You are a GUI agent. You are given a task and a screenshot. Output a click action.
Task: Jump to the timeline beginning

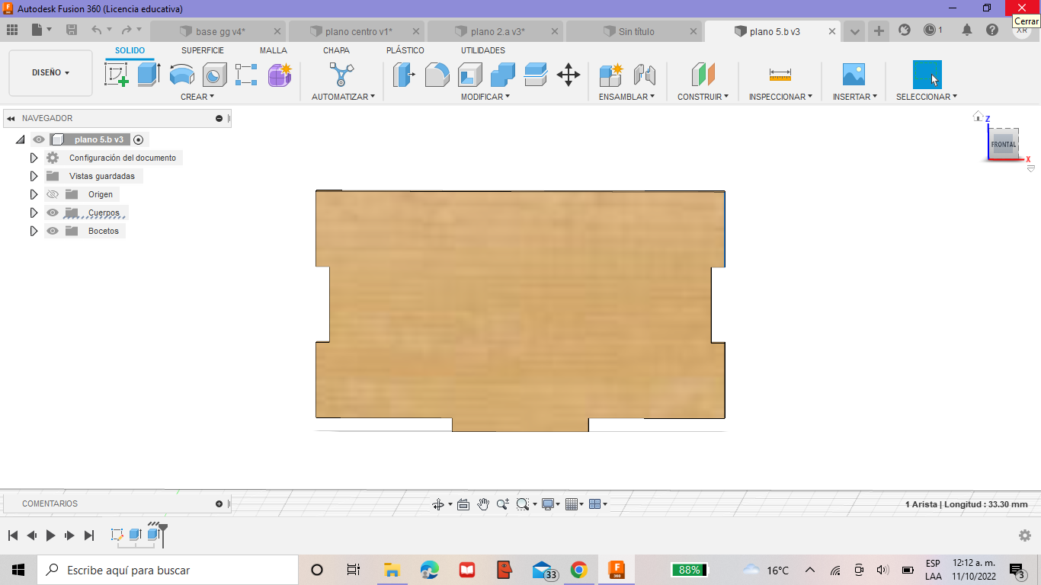[x=13, y=535]
